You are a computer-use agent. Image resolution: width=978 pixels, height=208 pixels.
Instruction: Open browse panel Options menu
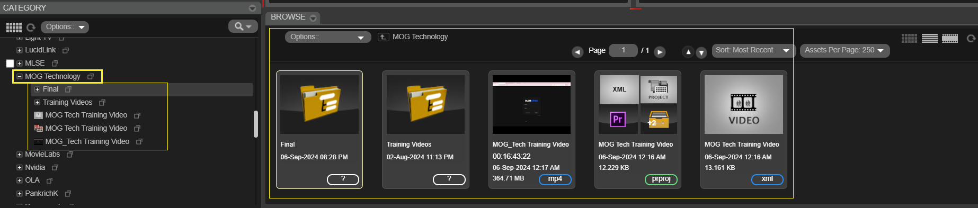(328, 37)
